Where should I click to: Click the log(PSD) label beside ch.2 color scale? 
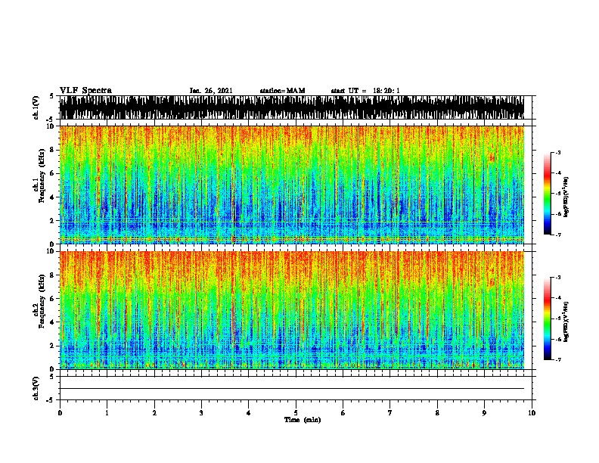click(x=566, y=322)
